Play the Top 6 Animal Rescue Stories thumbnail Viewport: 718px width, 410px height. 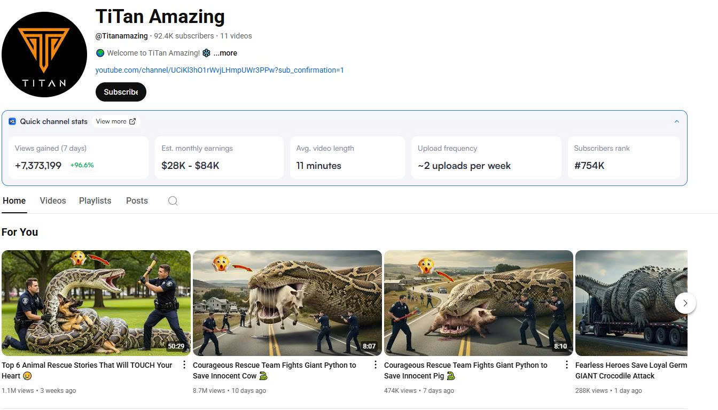tap(96, 303)
